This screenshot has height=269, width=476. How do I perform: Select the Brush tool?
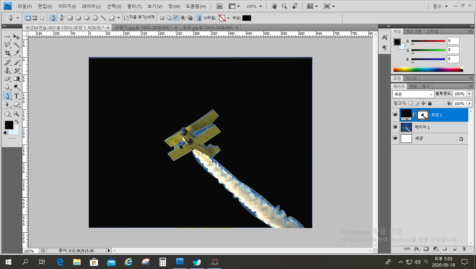coord(16,62)
